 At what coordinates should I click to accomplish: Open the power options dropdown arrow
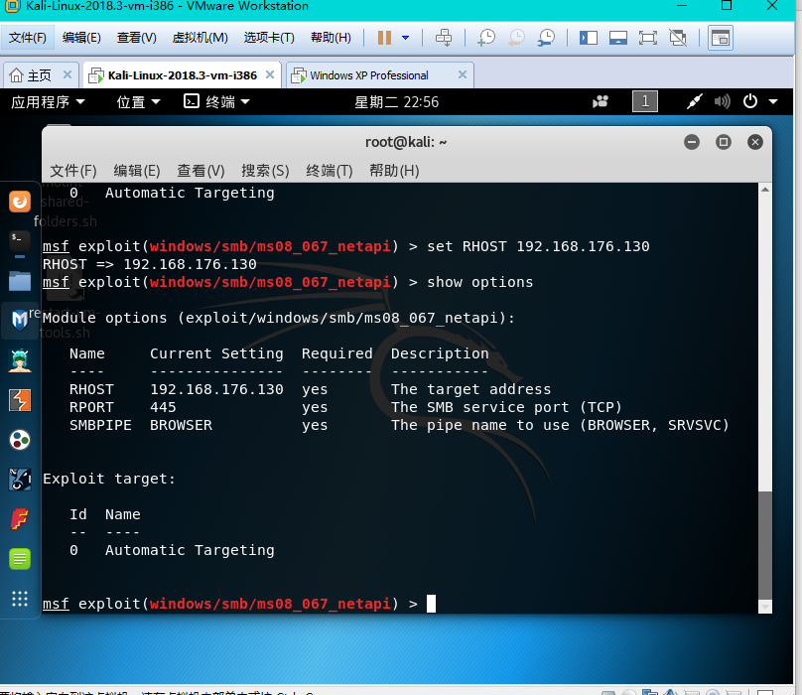click(406, 38)
